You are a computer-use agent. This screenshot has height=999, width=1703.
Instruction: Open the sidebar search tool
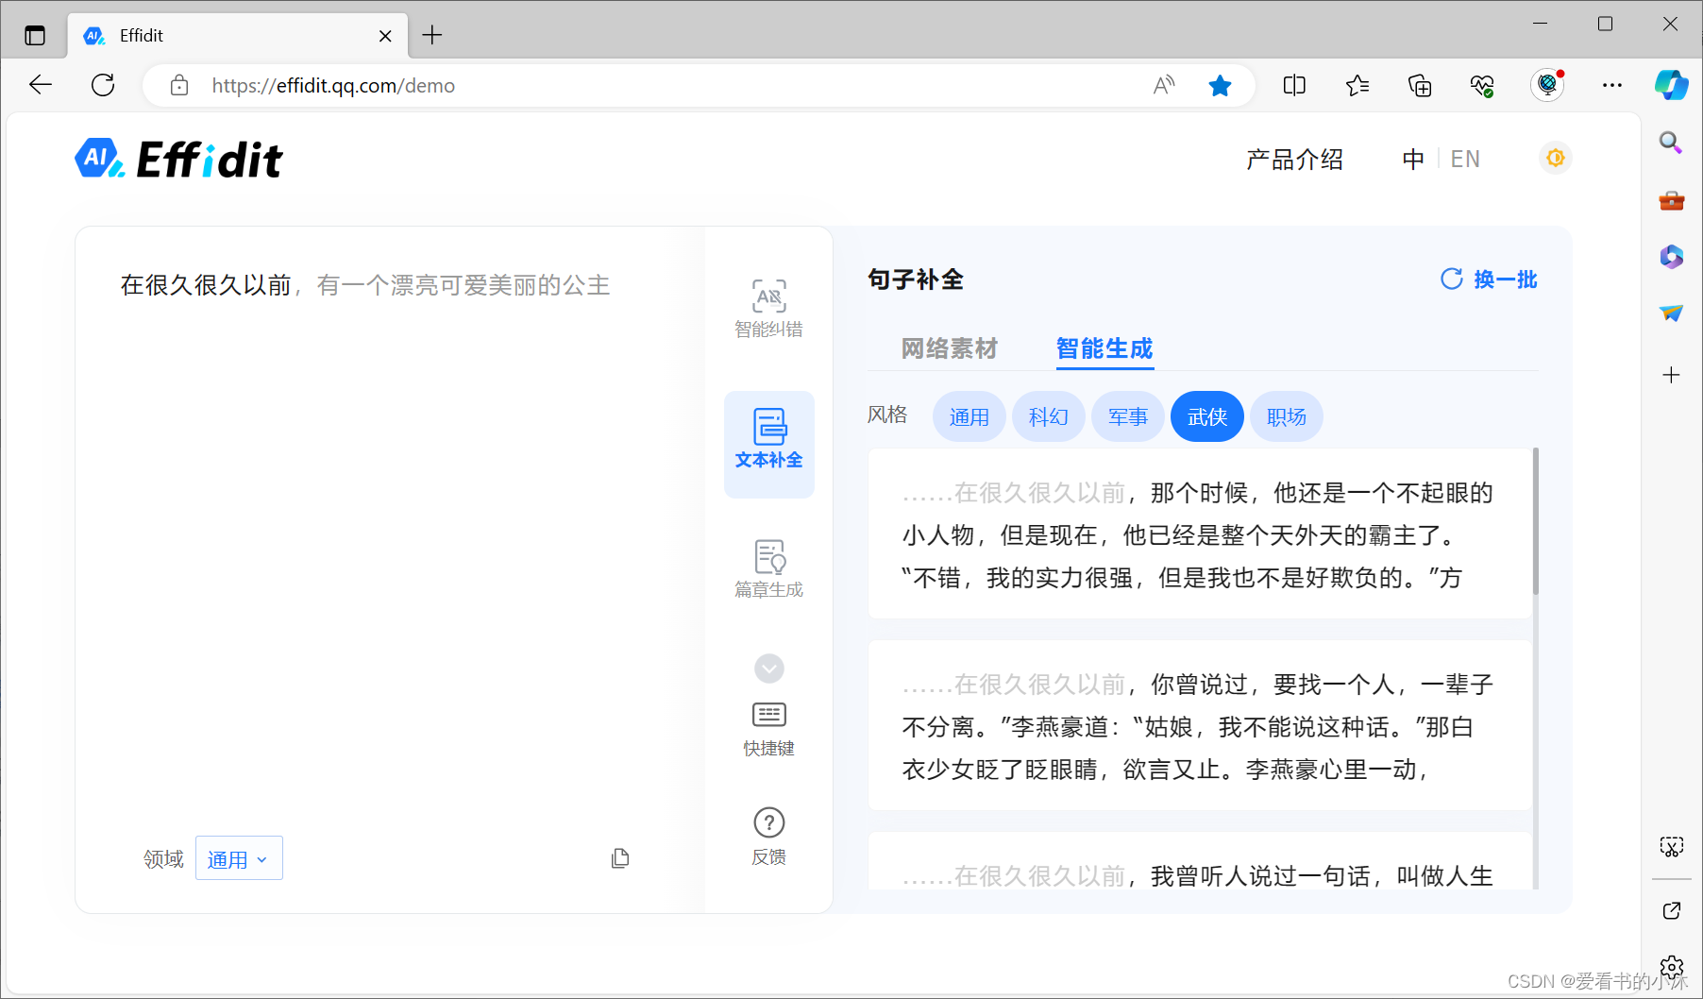[x=1671, y=143]
